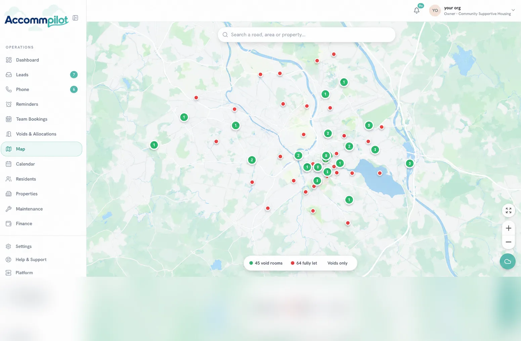This screenshot has width=521, height=341.
Task: Click the Phone badge showing 6
Action: (x=74, y=89)
